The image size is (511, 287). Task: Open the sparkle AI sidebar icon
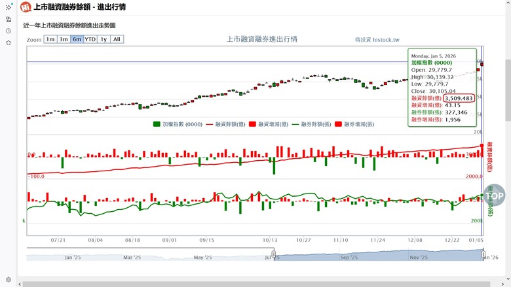pyautogui.click(x=9, y=7)
